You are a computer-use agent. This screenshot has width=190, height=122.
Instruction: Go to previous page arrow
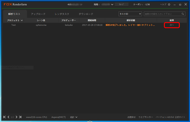pyautogui.click(x=8, y=117)
